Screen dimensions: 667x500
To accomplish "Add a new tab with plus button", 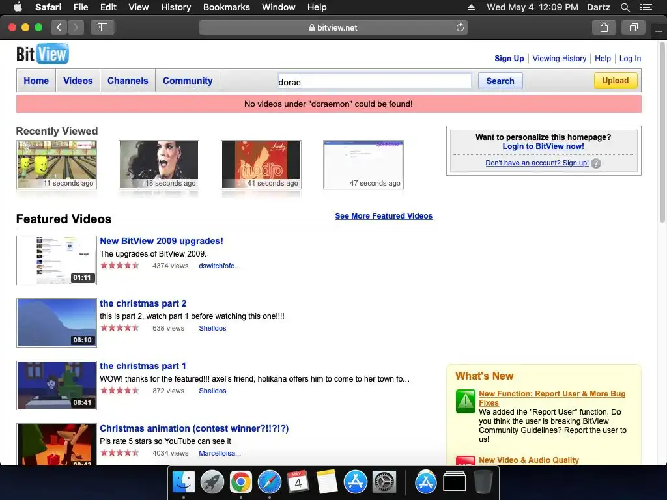I will click(x=659, y=31).
